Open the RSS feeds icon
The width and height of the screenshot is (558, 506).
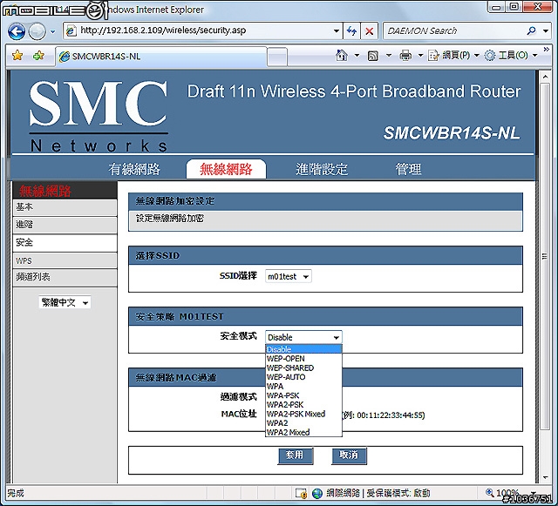pyautogui.click(x=372, y=56)
